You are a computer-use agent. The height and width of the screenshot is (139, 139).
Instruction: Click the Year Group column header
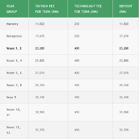coord(12,9)
